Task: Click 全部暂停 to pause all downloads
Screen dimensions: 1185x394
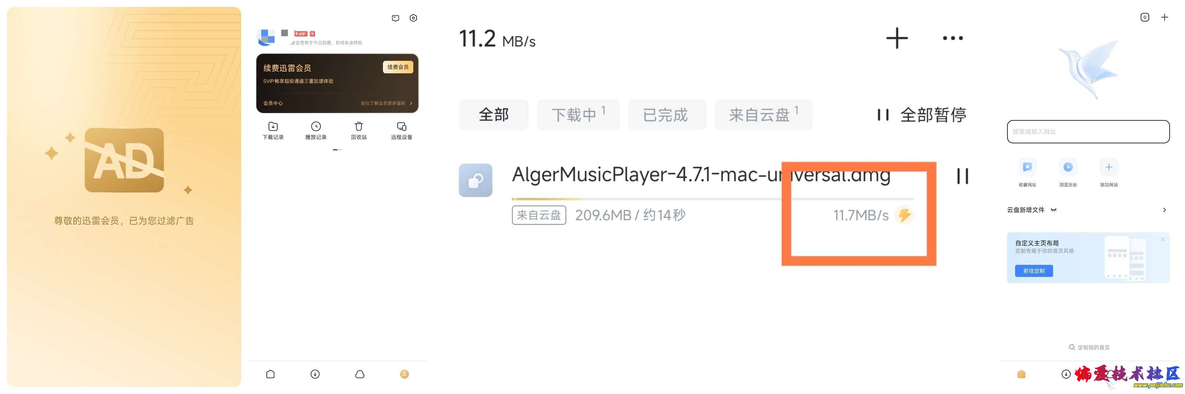Action: pyautogui.click(x=922, y=115)
